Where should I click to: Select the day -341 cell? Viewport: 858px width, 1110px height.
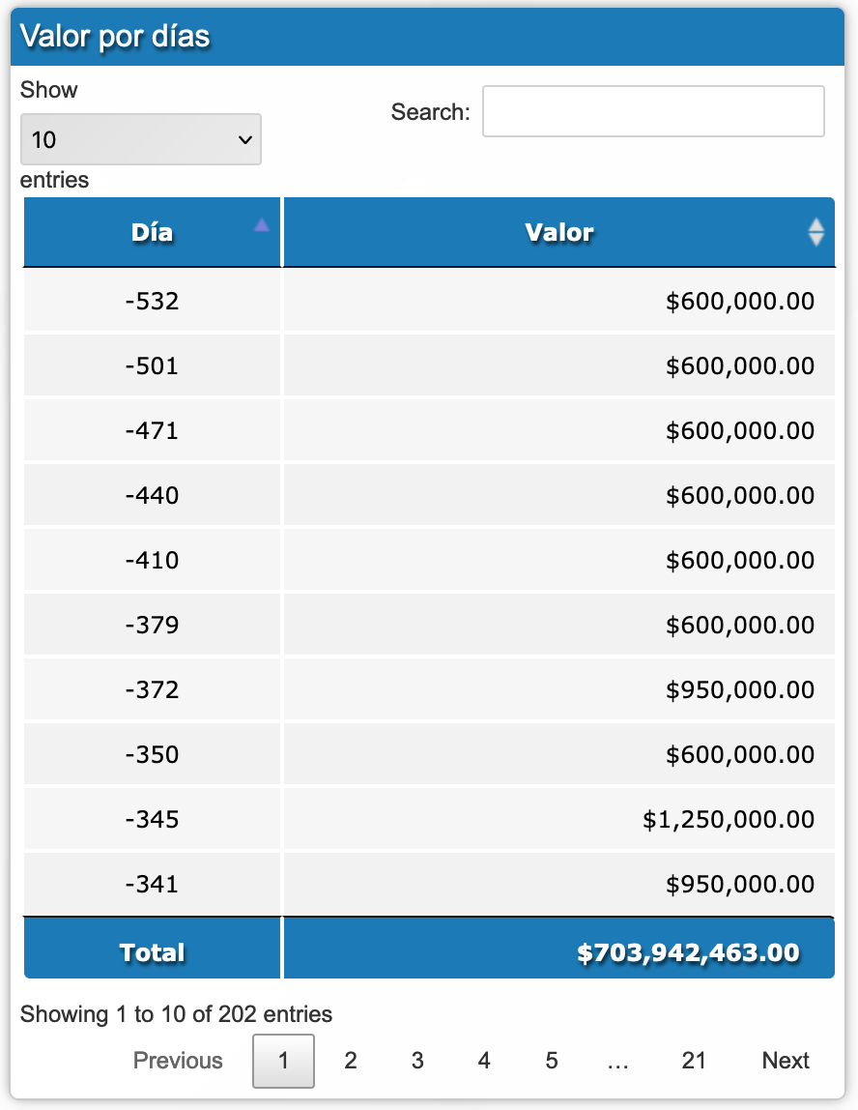pos(153,885)
